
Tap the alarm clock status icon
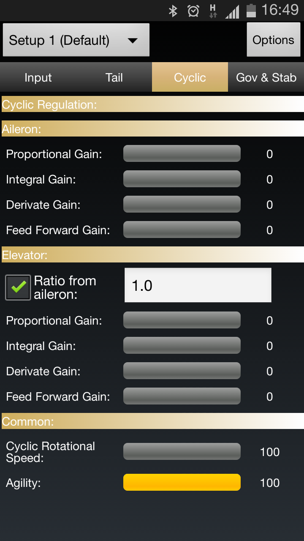pos(193,11)
